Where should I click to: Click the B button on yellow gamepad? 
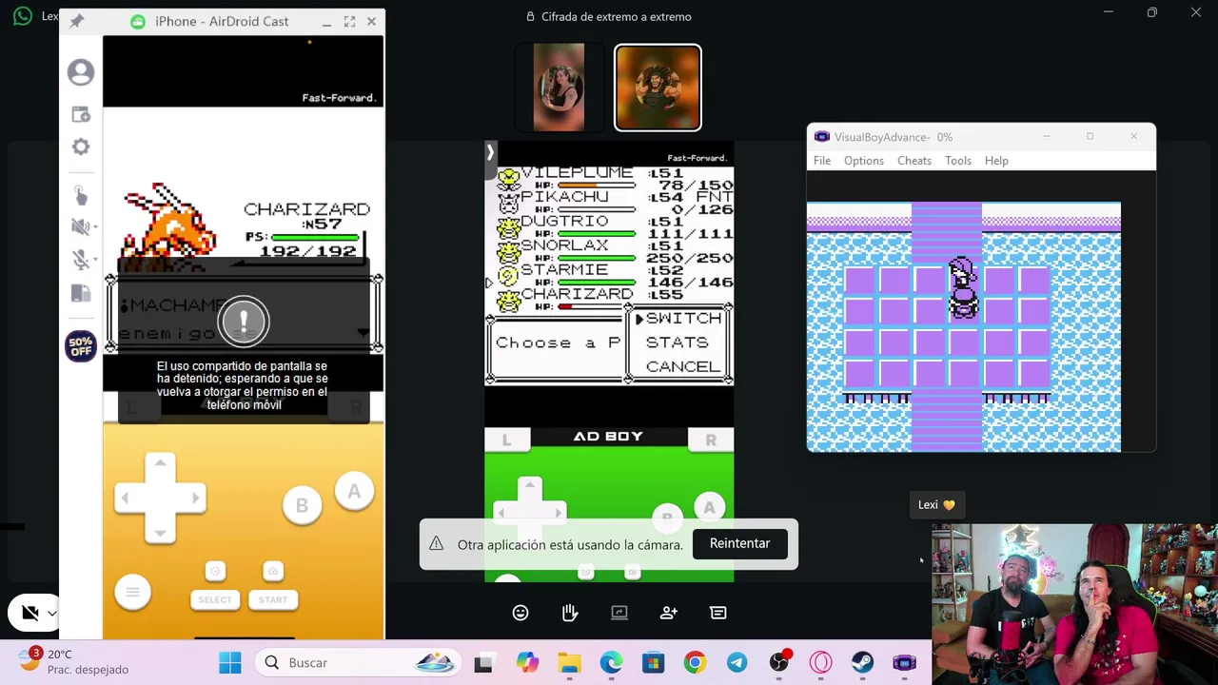302,506
